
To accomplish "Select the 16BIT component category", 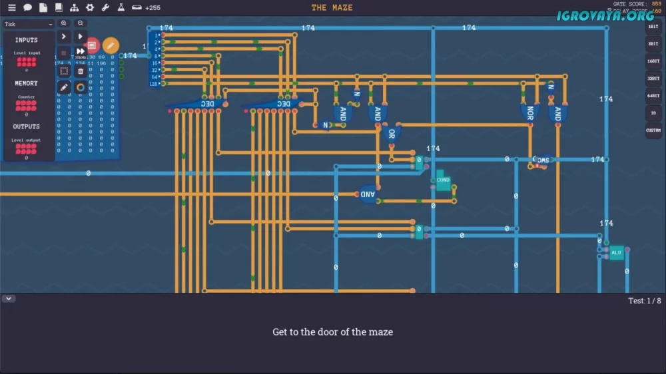I will pyautogui.click(x=653, y=61).
